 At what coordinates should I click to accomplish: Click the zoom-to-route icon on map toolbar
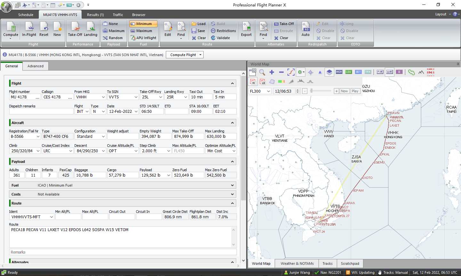291,72
